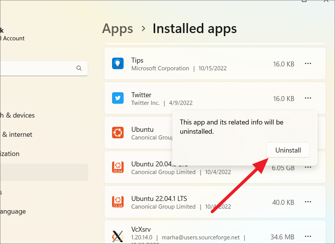Click the 6.05 GB size value
The image size is (335, 244).
tap(283, 168)
